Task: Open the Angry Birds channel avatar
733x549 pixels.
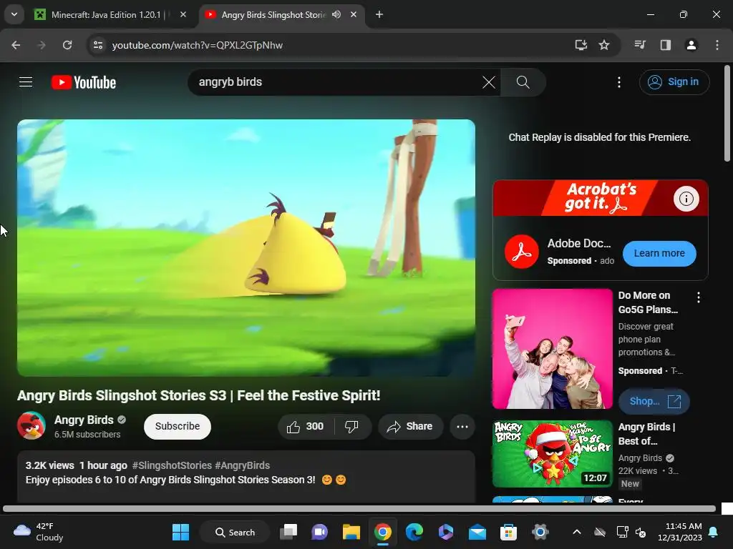Action: tap(31, 425)
